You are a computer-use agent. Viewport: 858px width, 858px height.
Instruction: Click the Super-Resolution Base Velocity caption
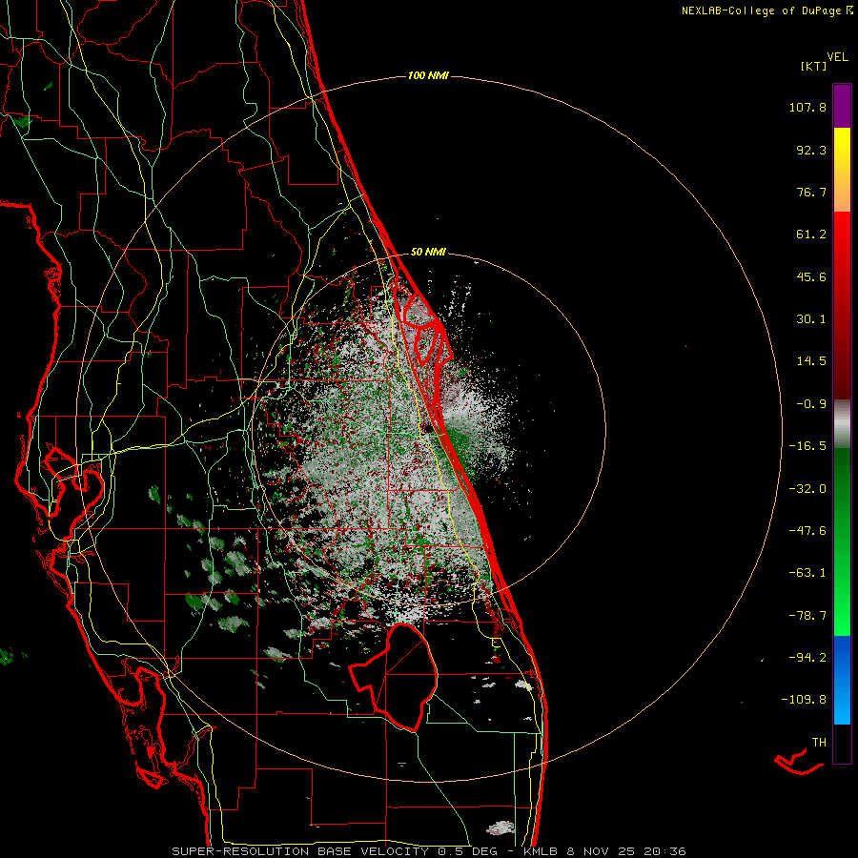coord(428,851)
